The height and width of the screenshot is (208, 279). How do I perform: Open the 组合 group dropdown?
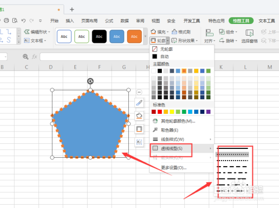pyautogui.click(x=228, y=32)
